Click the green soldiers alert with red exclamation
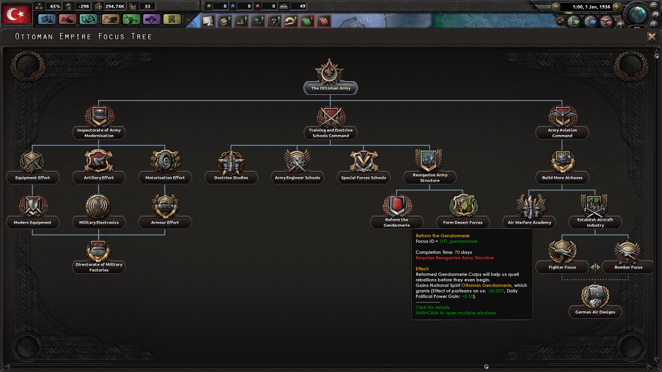Image resolution: width=662 pixels, height=372 pixels. (308, 21)
